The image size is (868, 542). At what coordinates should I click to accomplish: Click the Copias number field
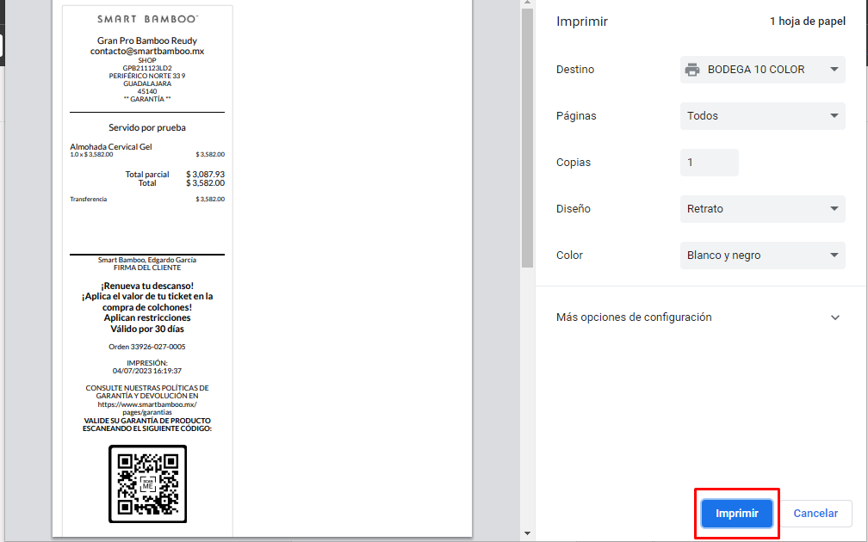[x=710, y=163]
